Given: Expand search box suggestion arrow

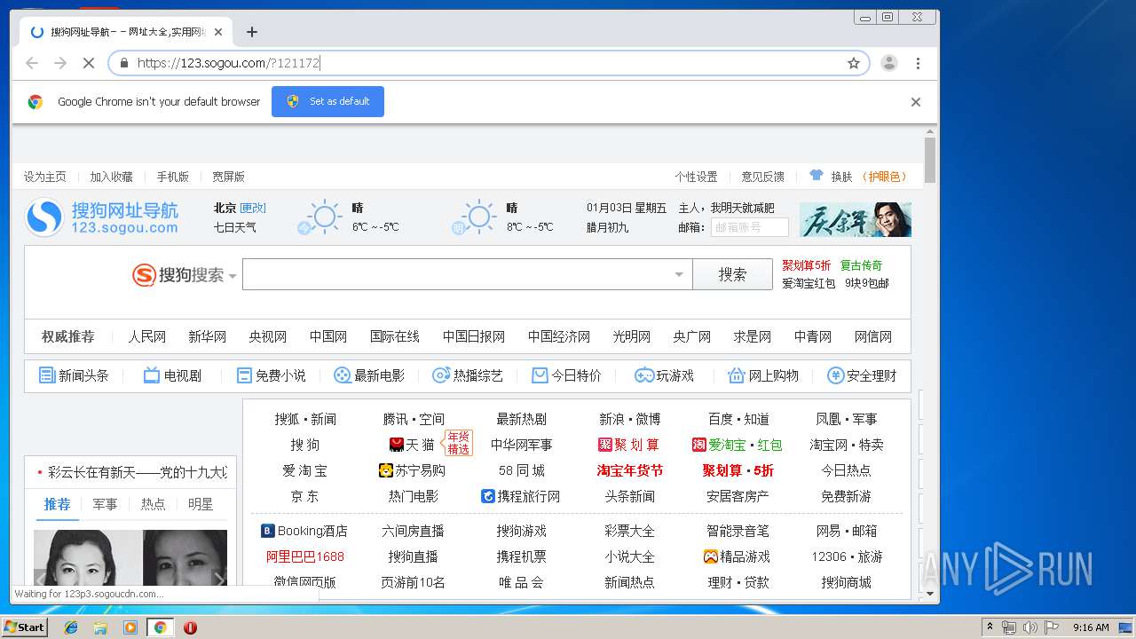Looking at the screenshot, I should (679, 274).
